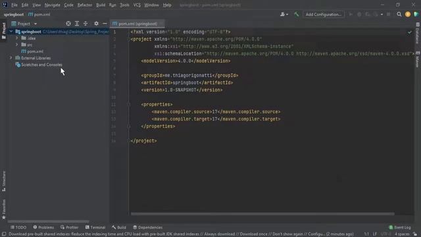Open the Refactor menu
Viewport: 421px width, 237px height.
tap(85, 5)
